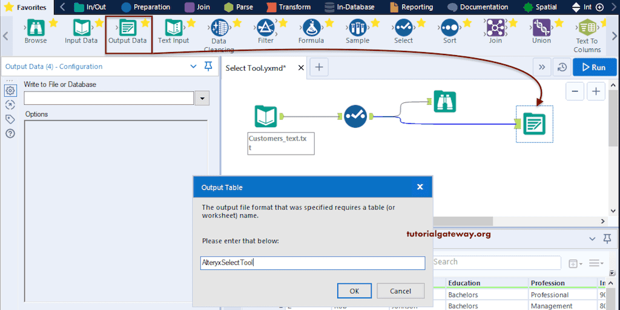
Task: Open the Documentation category
Action: click(478, 7)
